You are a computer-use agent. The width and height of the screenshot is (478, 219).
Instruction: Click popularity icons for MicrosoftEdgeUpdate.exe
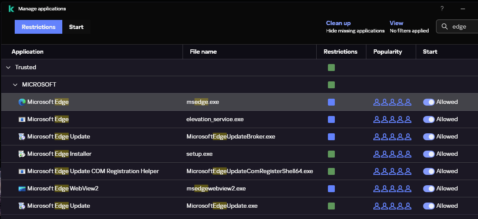pos(392,206)
